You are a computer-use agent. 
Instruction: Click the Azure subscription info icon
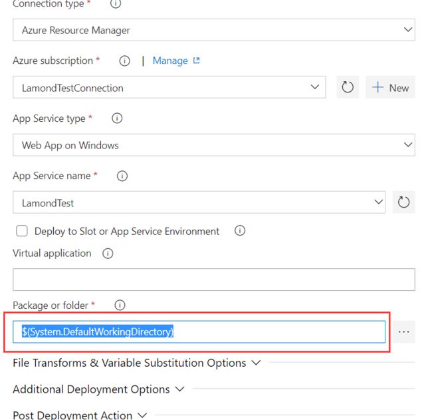pos(124,61)
